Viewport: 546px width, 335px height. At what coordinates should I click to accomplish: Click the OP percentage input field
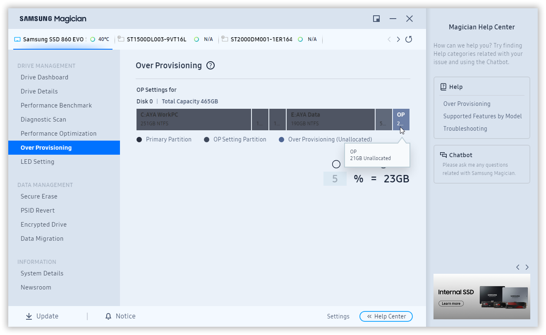[x=335, y=179]
